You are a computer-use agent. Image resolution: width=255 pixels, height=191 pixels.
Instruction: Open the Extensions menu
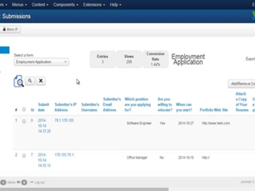(94, 5)
